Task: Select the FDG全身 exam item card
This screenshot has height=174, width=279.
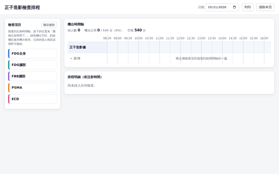Action: point(33,54)
